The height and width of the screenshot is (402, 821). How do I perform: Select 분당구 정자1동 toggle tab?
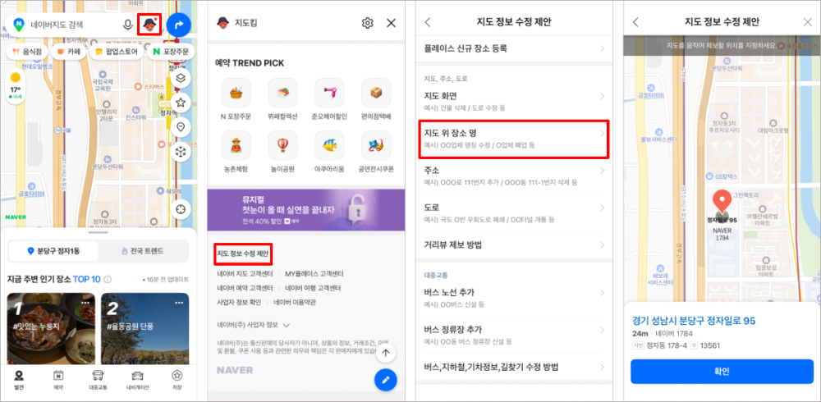(54, 251)
